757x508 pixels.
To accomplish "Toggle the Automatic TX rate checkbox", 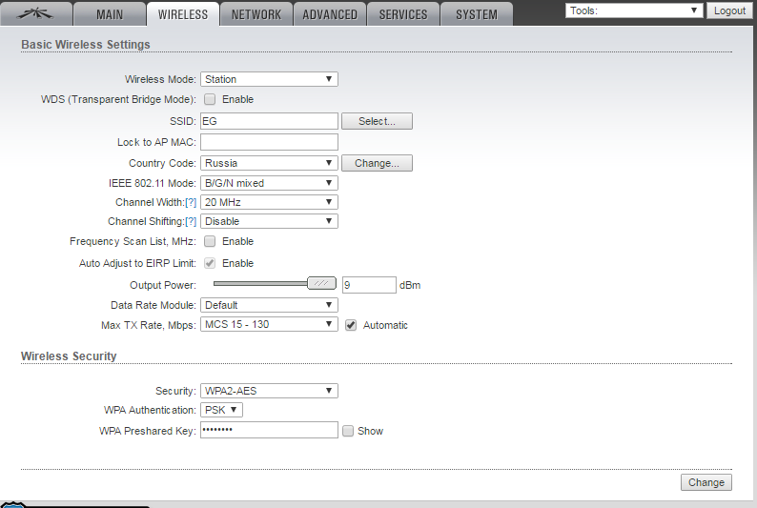I will [x=351, y=325].
